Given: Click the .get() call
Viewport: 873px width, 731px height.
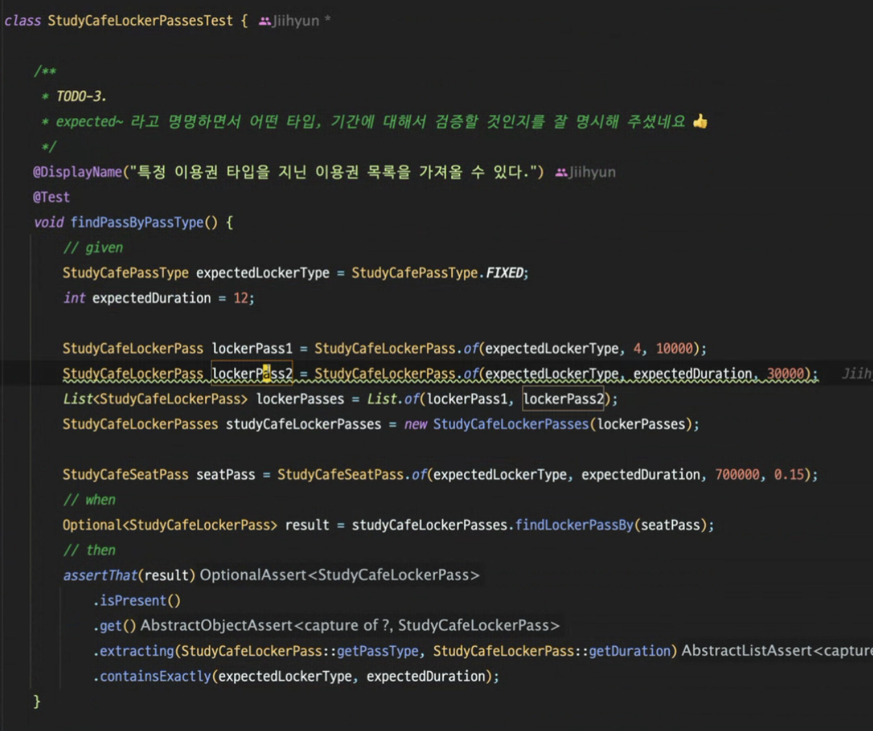Looking at the screenshot, I should pyautogui.click(x=114, y=626).
